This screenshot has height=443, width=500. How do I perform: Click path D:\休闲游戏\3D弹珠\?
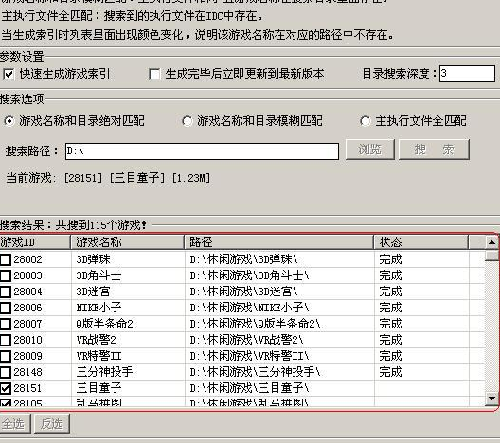click(x=243, y=259)
